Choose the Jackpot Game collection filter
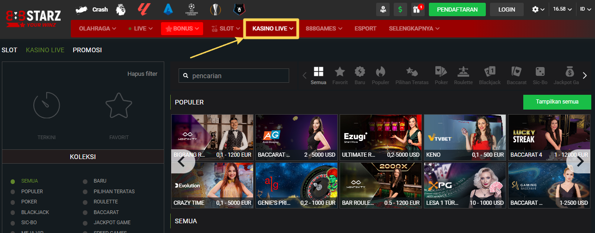The width and height of the screenshot is (595, 233). point(112,223)
